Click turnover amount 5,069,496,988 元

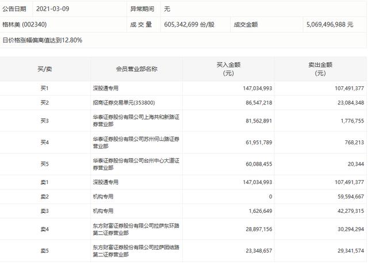tap(329, 24)
